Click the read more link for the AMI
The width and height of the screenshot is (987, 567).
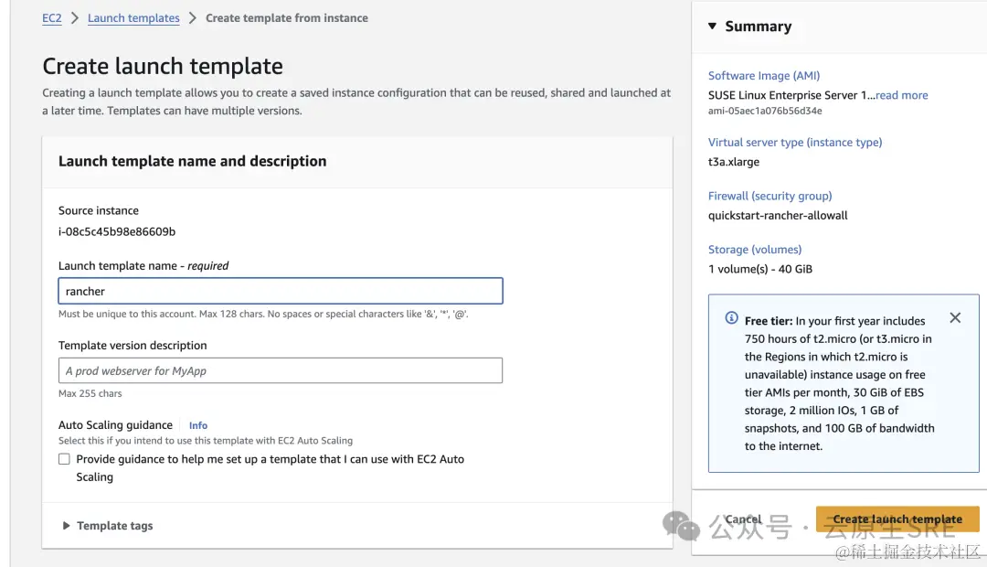coord(902,95)
